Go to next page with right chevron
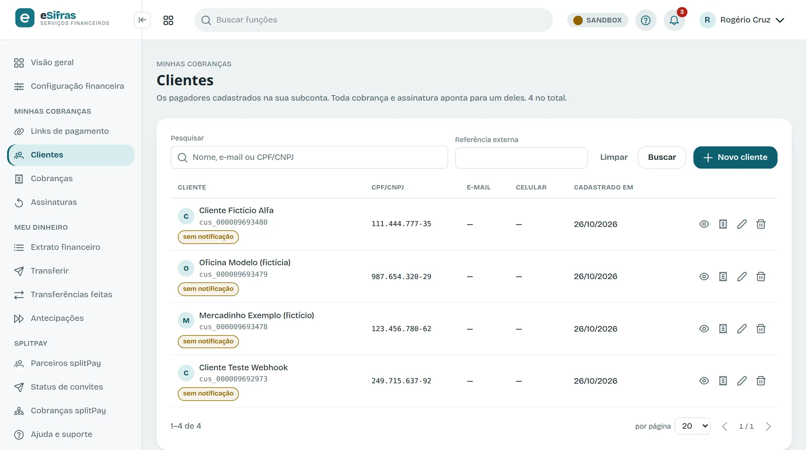The width and height of the screenshot is (806, 450). pos(768,426)
